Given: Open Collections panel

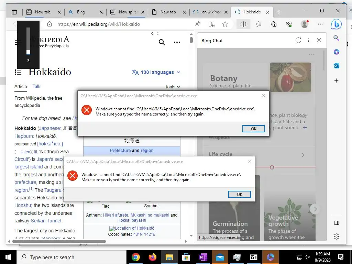Looking at the screenshot, I should coord(274,24).
